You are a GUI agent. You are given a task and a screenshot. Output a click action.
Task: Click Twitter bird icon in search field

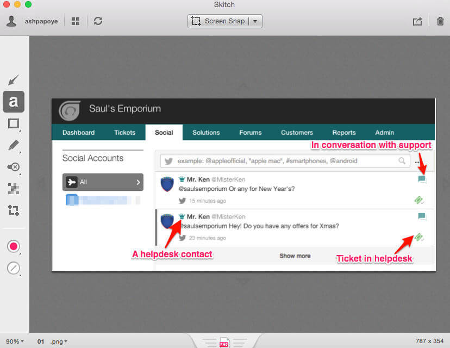(168, 161)
